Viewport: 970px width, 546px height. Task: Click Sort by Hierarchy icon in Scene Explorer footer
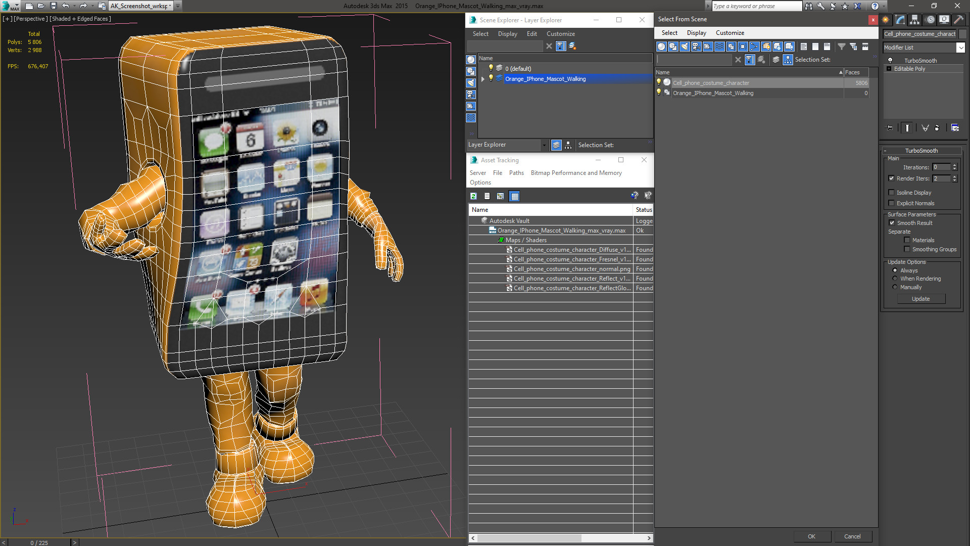[568, 145]
